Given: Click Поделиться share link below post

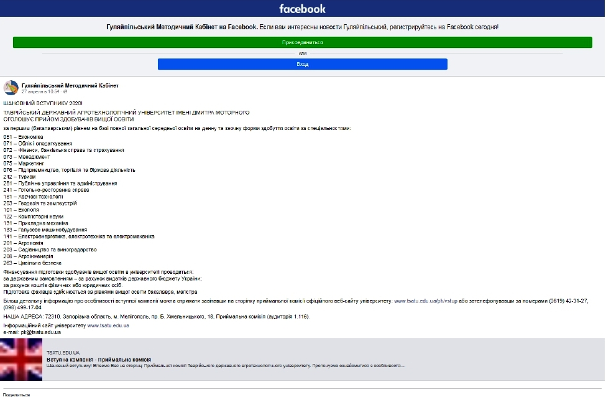Looking at the screenshot, I should 16,395.
